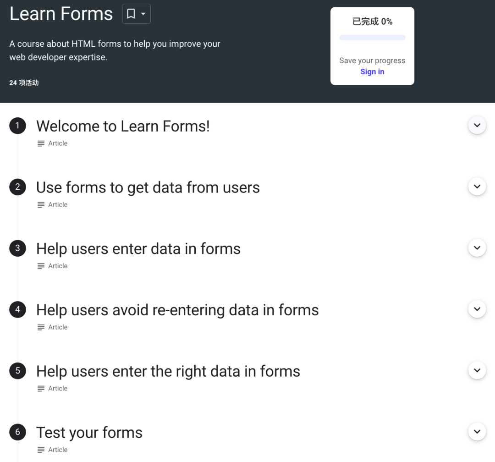Click the step 3 number circle
The image size is (495, 462).
(18, 248)
